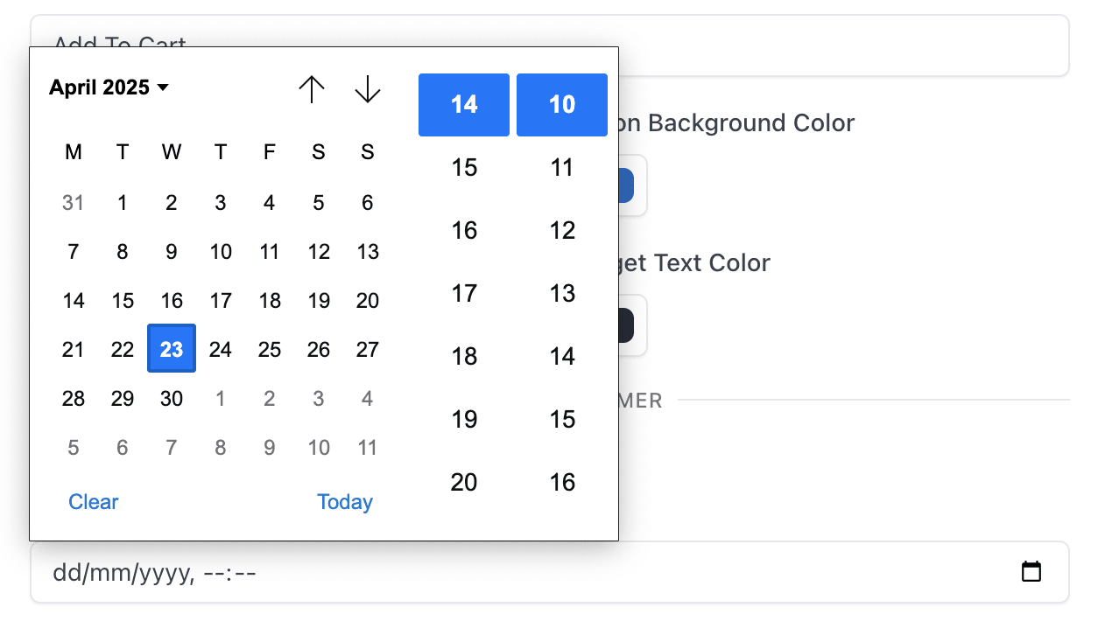
Task: Pick minute 16 in the minute column
Action: pyautogui.click(x=562, y=482)
